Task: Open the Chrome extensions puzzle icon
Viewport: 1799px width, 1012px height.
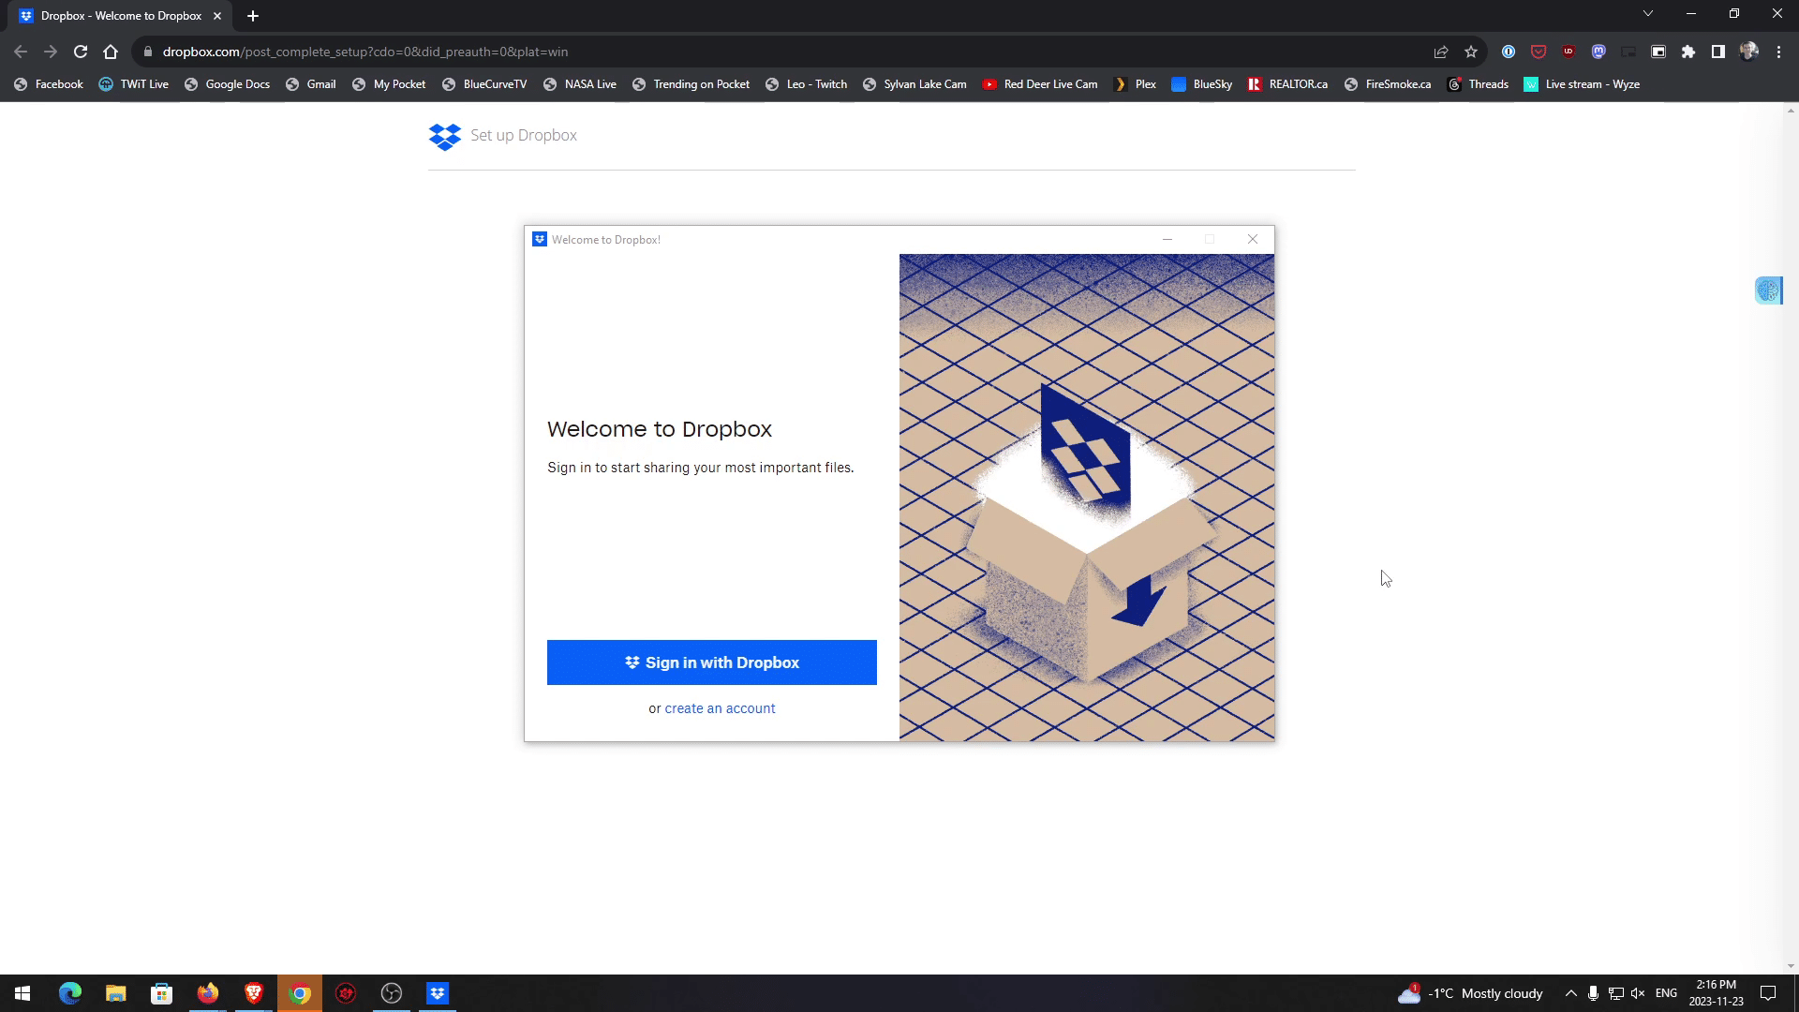Action: click(1688, 52)
